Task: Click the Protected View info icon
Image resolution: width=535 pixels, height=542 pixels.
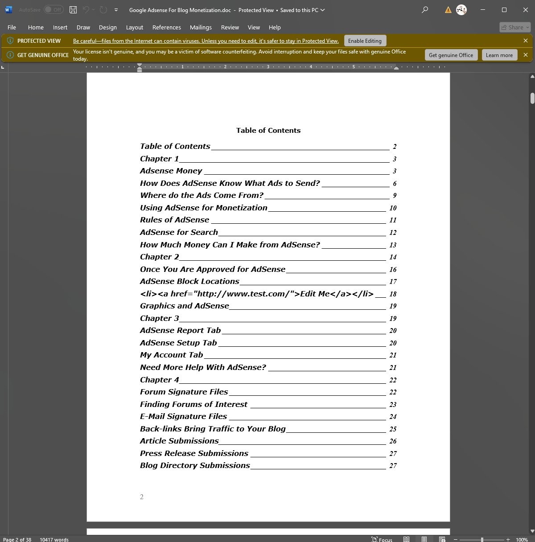Action: coord(10,41)
